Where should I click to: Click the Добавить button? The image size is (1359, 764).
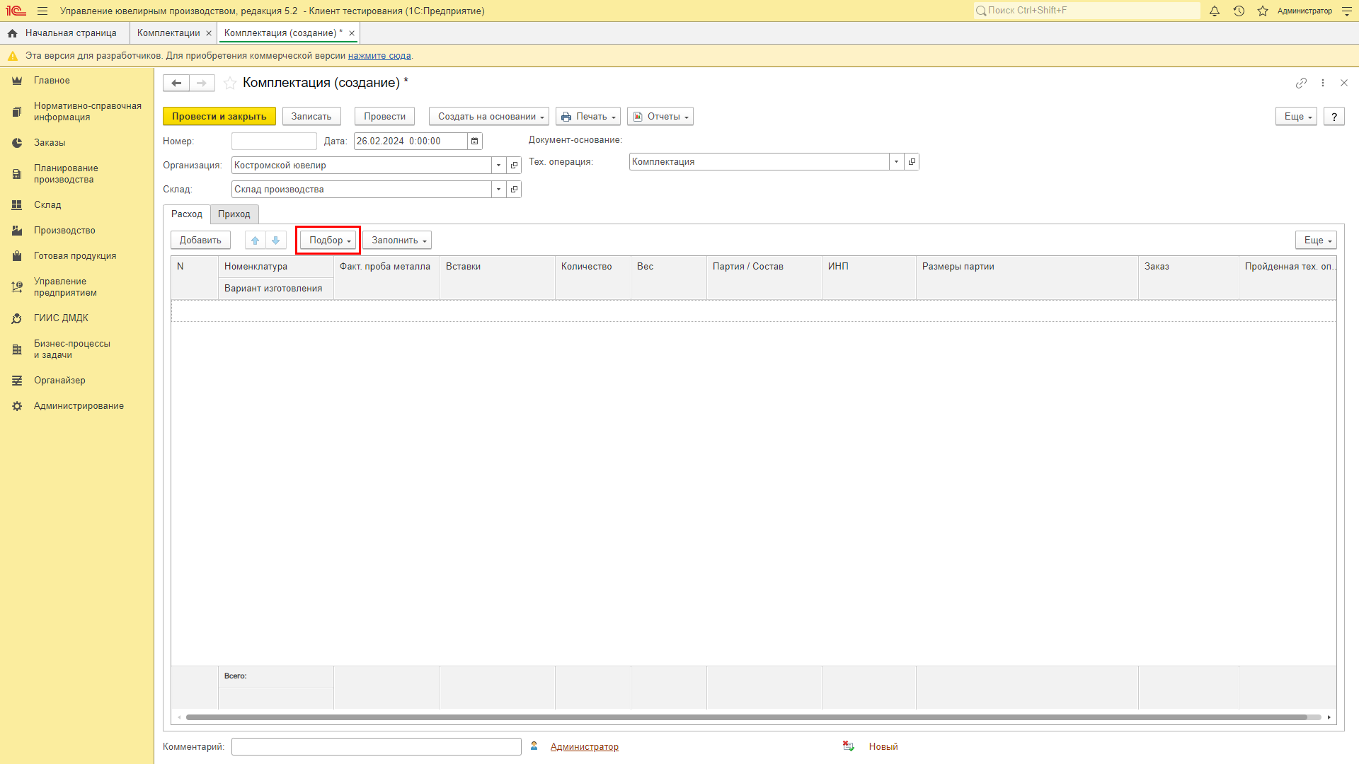click(x=200, y=240)
